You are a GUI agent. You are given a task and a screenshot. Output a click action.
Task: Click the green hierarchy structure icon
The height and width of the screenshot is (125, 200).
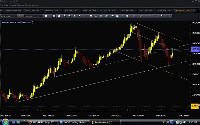[167, 16]
